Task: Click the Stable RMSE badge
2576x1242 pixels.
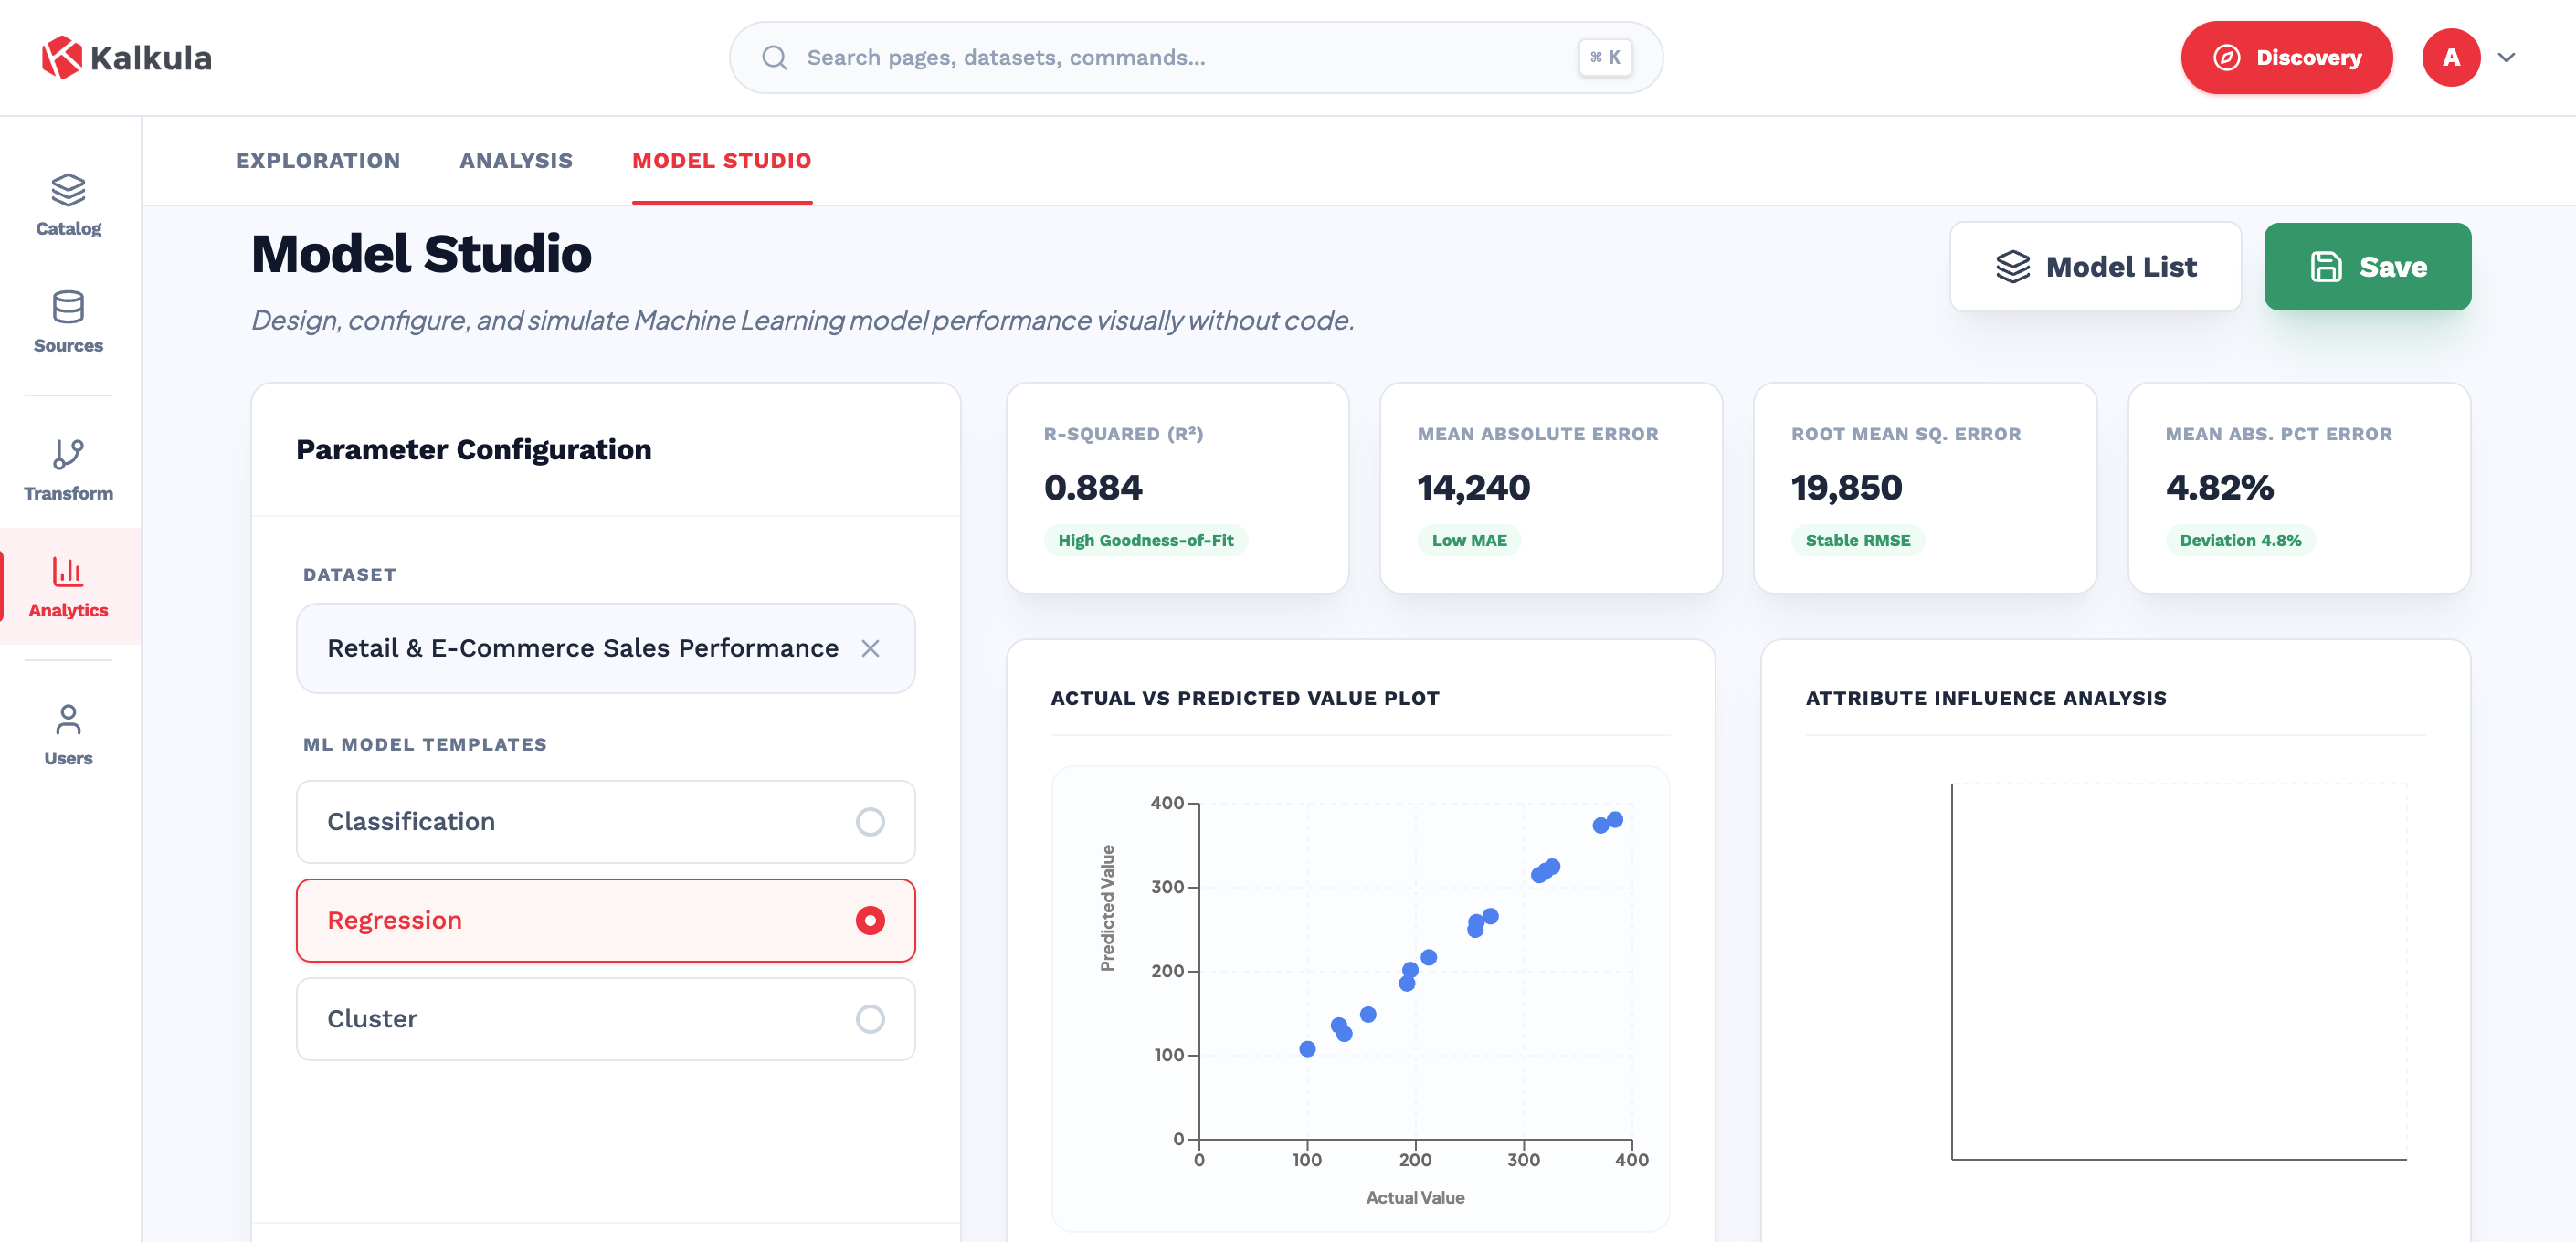Action: (x=1857, y=540)
